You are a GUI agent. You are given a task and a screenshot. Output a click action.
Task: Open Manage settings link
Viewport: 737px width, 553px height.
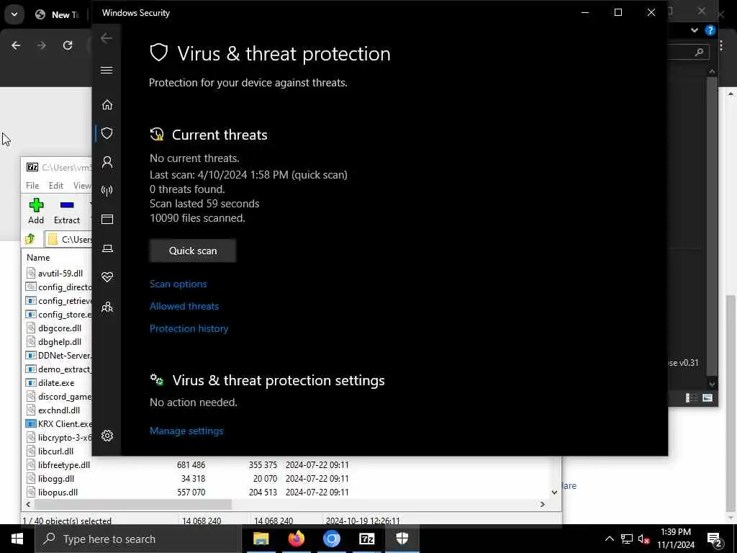186,431
